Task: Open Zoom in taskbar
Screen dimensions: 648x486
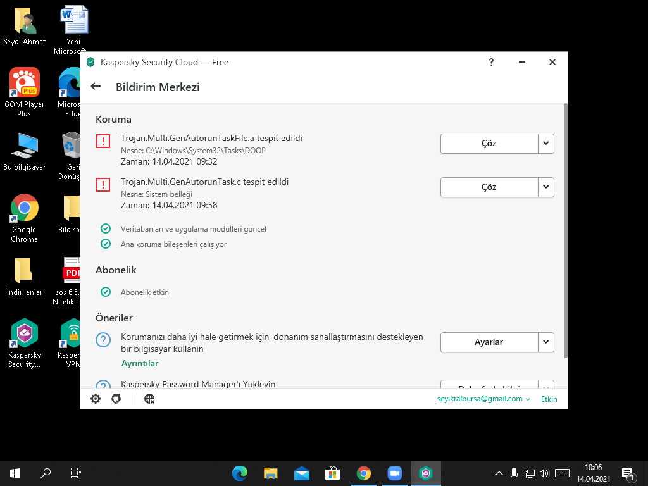Action: [x=395, y=473]
